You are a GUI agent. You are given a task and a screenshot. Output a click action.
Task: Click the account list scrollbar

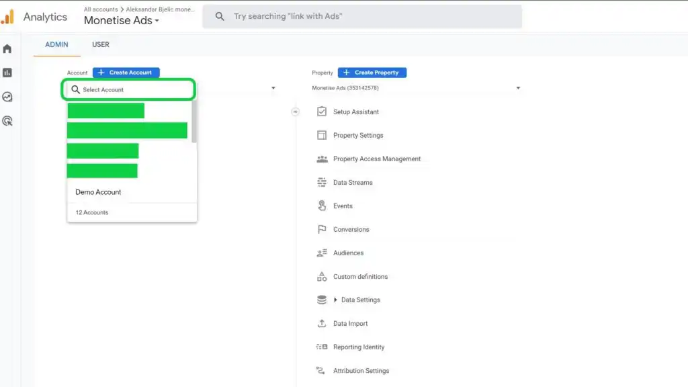[x=194, y=122]
